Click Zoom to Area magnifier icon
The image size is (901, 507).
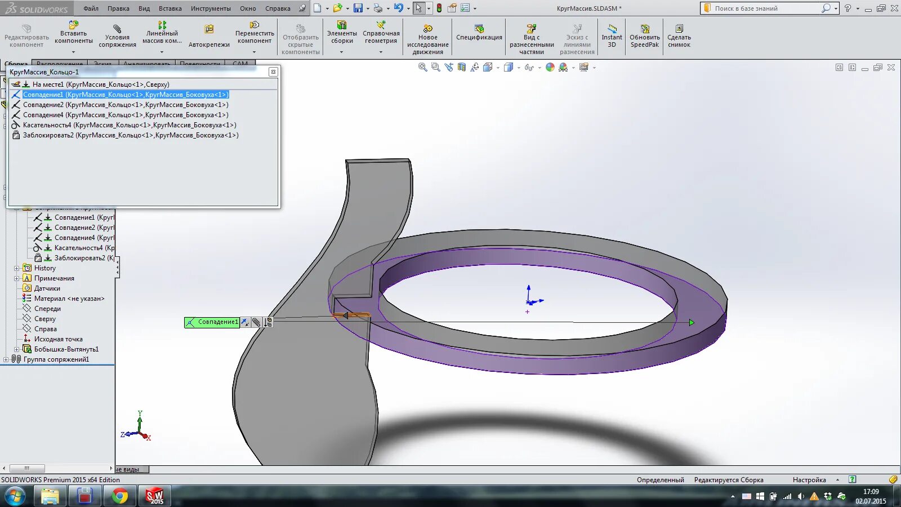[435, 67]
